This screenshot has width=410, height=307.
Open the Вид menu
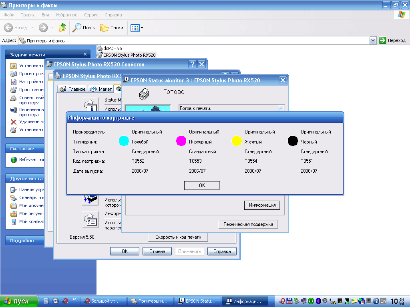click(46, 15)
